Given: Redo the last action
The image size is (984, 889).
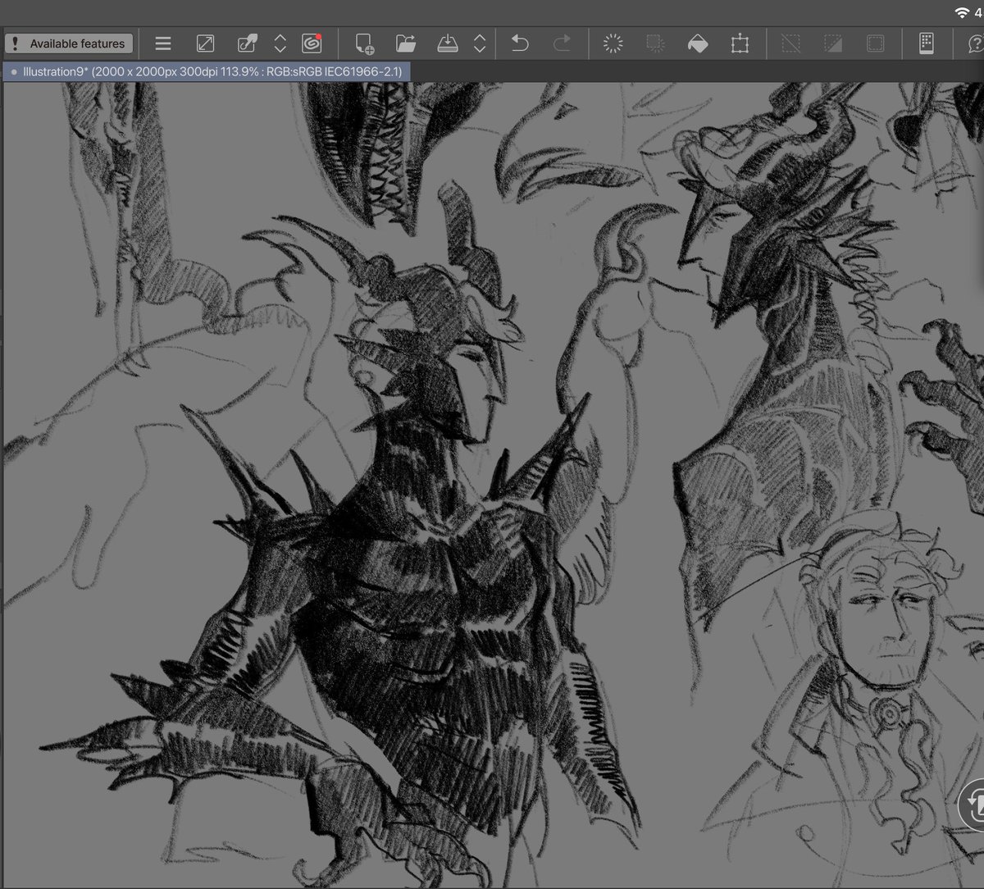Looking at the screenshot, I should (x=562, y=43).
